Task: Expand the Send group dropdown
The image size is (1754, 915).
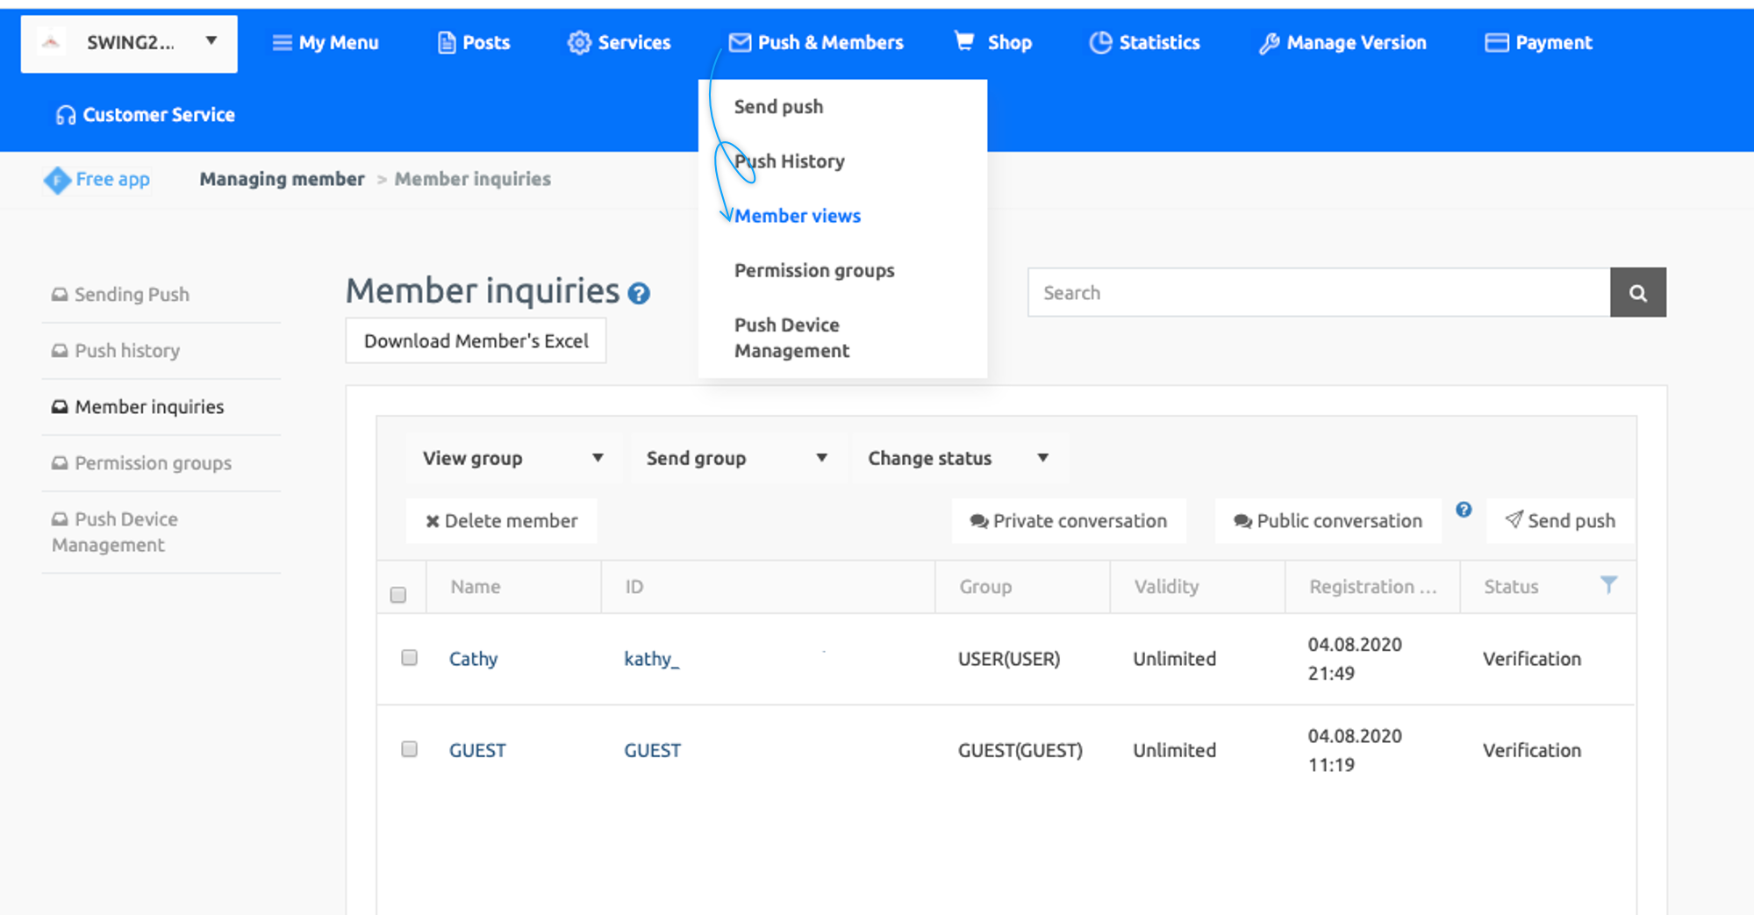Action: coord(736,458)
